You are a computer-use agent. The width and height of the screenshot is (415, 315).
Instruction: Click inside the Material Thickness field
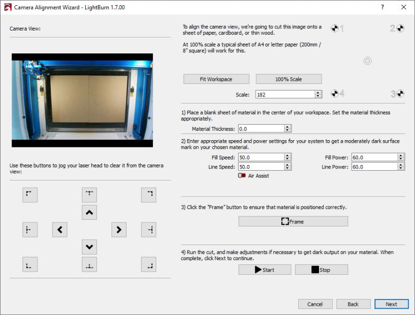point(262,128)
